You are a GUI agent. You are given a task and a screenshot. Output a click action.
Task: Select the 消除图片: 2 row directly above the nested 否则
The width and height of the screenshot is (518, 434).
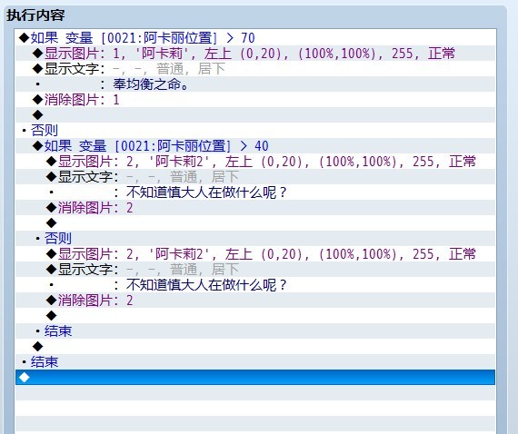coord(255,208)
